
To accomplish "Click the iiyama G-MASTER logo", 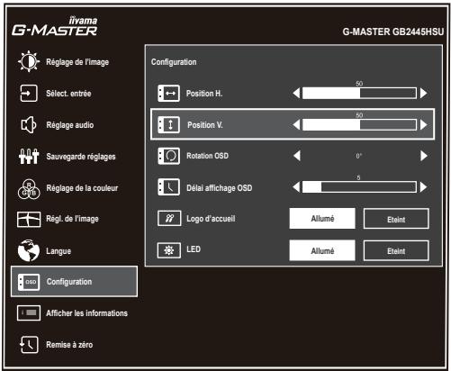I will [x=55, y=27].
